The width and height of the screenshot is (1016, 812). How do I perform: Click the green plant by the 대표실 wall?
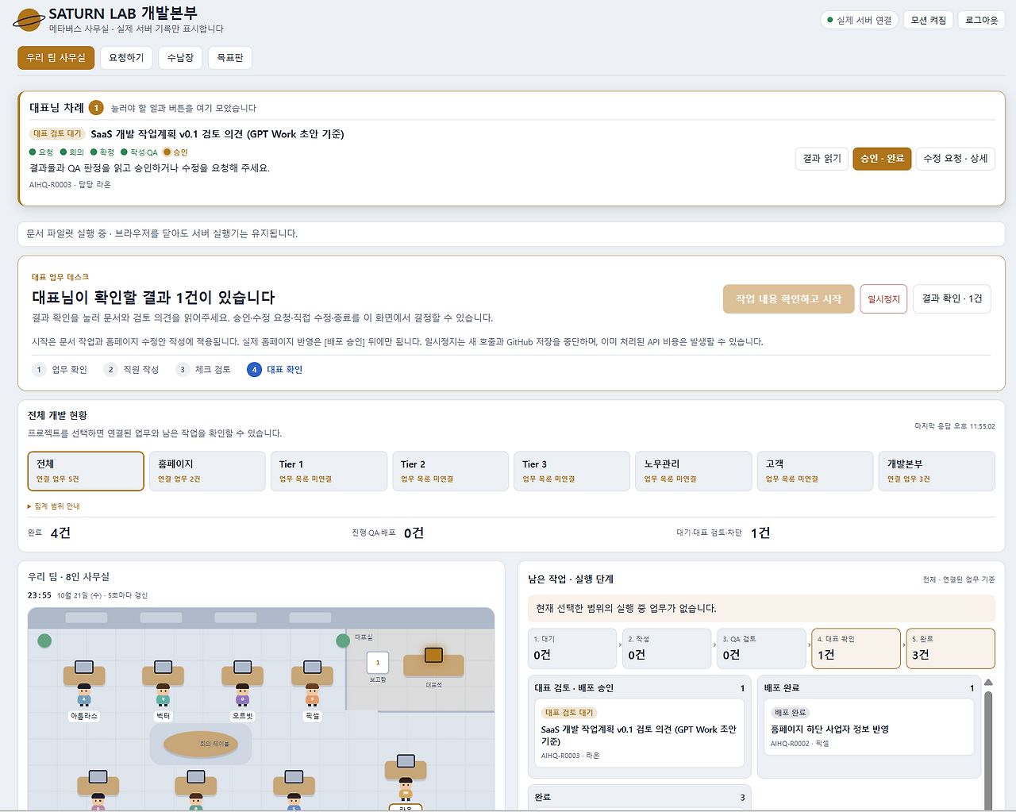coord(343,641)
